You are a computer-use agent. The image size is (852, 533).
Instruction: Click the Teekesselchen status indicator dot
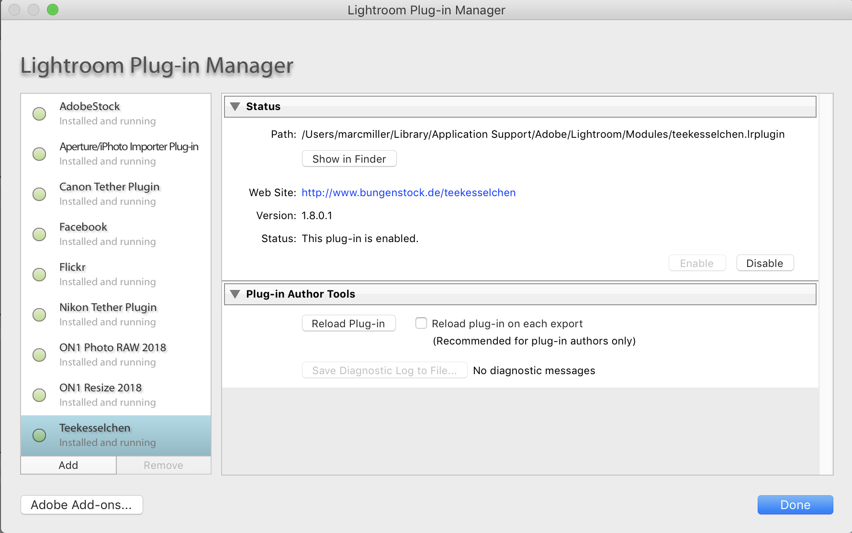[39, 435]
